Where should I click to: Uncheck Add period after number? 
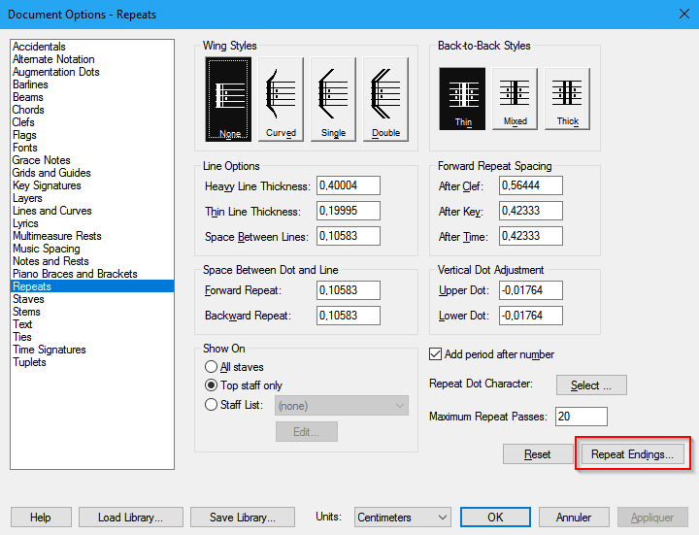point(436,354)
